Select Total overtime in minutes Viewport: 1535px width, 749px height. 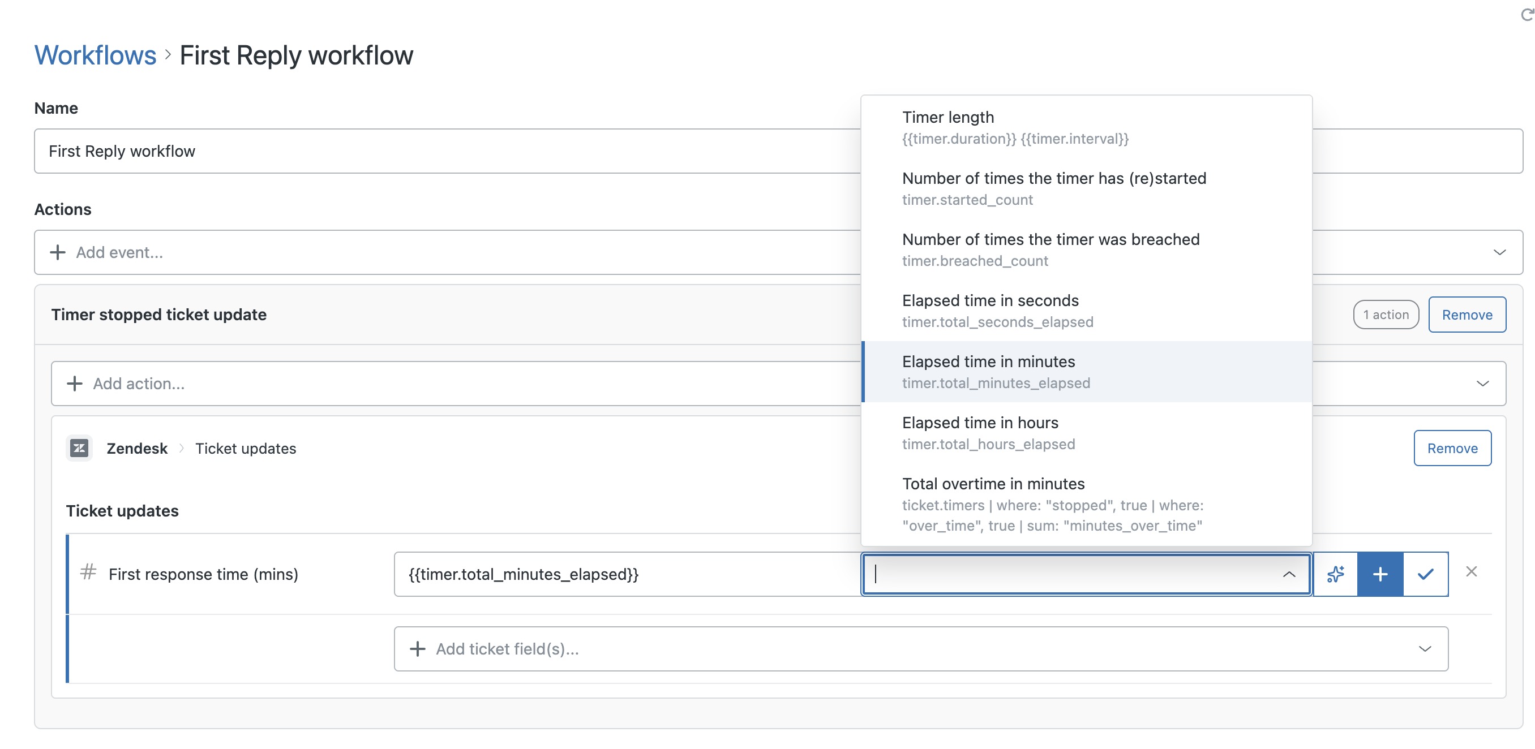[1086, 503]
